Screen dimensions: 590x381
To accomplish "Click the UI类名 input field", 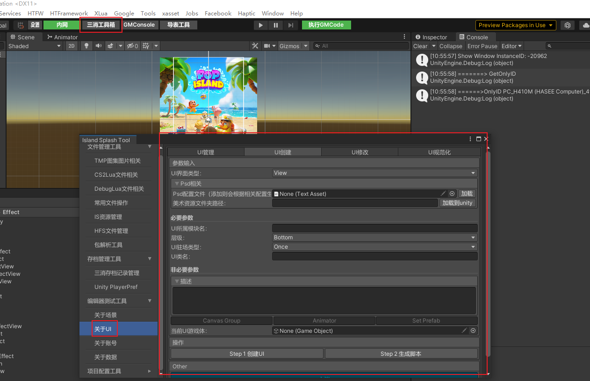I will point(374,256).
